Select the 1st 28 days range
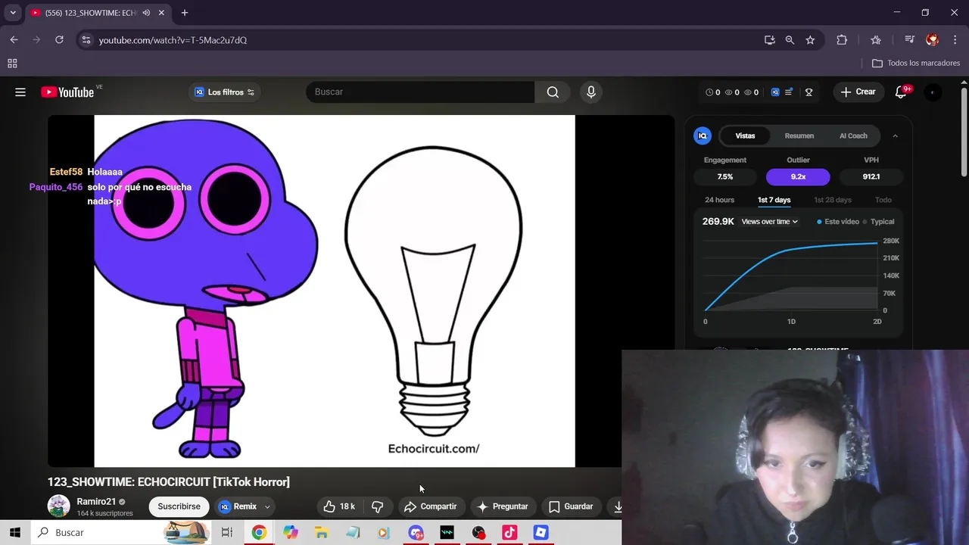Screen dimensions: 969x545 coord(832,200)
